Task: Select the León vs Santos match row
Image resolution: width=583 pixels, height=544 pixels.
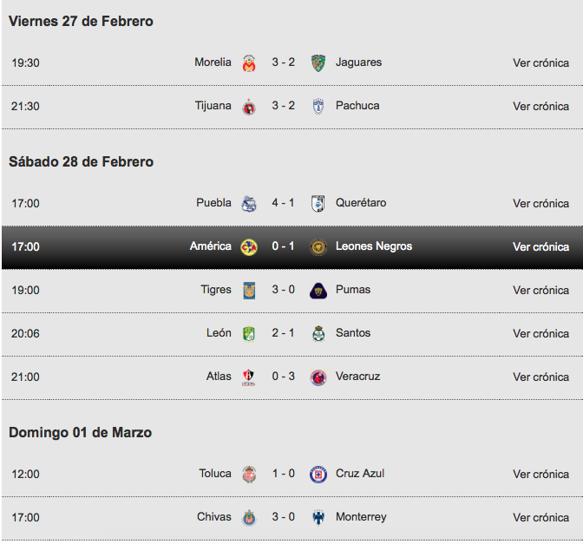Action: tap(291, 334)
